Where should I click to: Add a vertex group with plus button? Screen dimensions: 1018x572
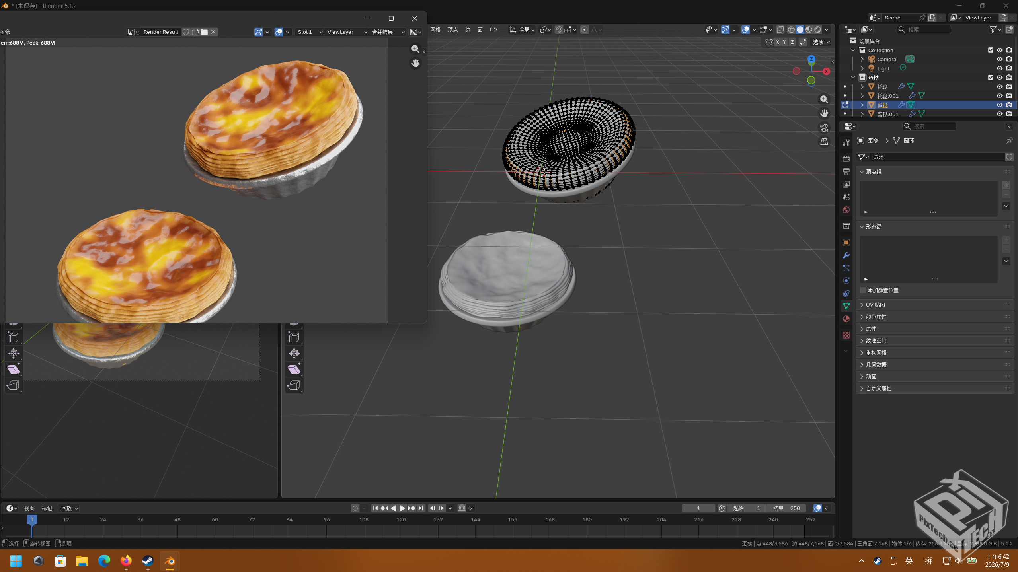[x=1006, y=185]
